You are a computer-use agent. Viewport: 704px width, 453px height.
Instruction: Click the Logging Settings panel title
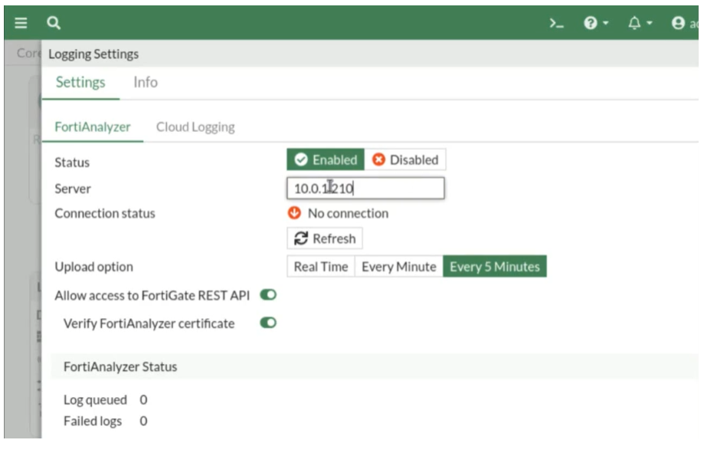pos(93,54)
